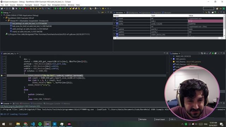Open Chrome from the taskbar

(25, 124)
